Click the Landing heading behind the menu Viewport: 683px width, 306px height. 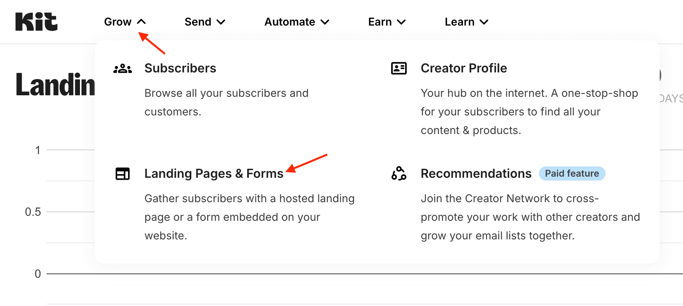pos(54,85)
